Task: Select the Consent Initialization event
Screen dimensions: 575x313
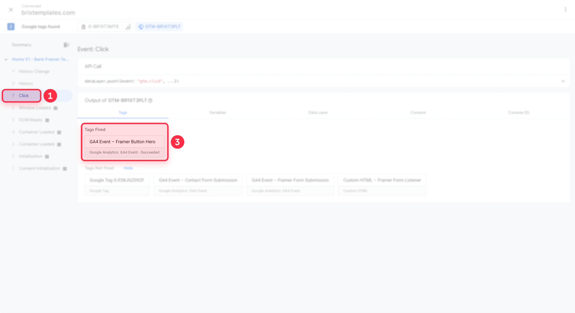Action: pos(39,168)
